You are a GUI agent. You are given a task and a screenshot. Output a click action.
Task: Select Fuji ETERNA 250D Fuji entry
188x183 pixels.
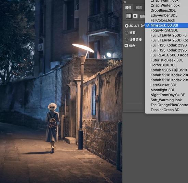[166, 35]
